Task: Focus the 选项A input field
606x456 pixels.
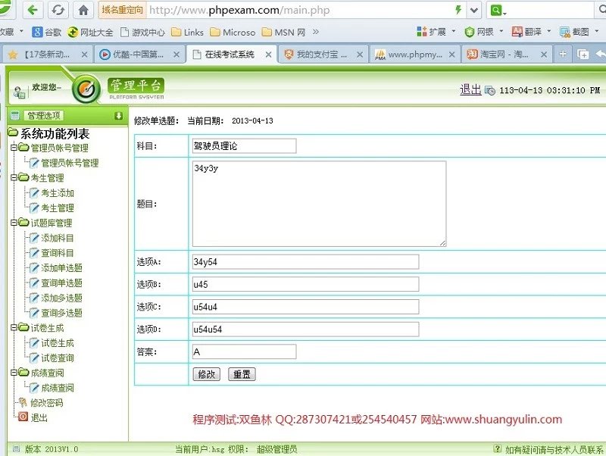Action: tap(305, 261)
